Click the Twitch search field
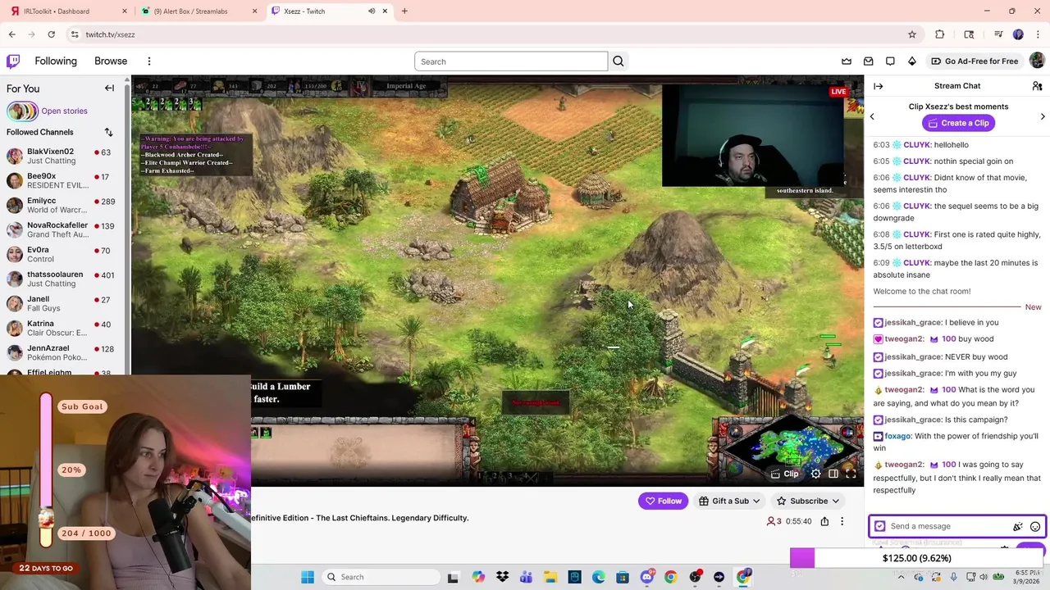The width and height of the screenshot is (1050, 590). pyautogui.click(x=511, y=61)
